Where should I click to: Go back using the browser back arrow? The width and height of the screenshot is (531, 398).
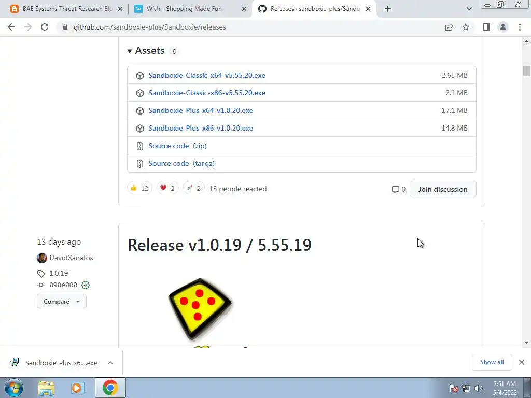[x=11, y=27]
